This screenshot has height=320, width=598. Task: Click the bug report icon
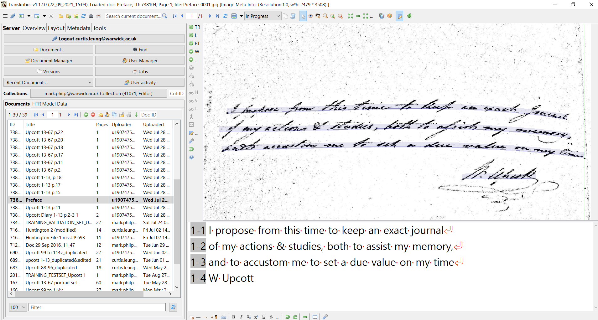coord(409,16)
